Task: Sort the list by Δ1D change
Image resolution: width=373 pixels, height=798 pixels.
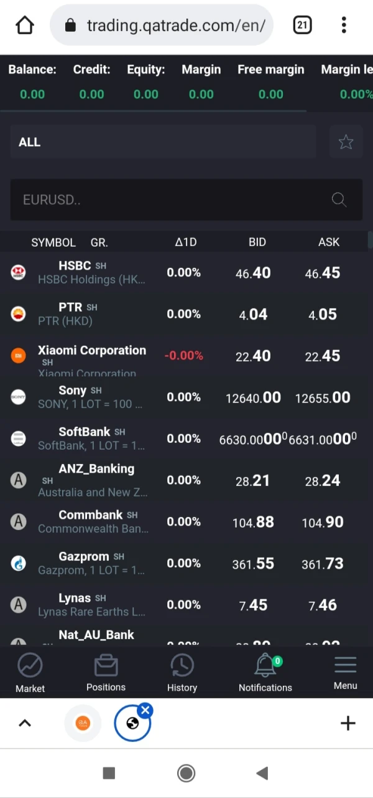Action: click(185, 242)
